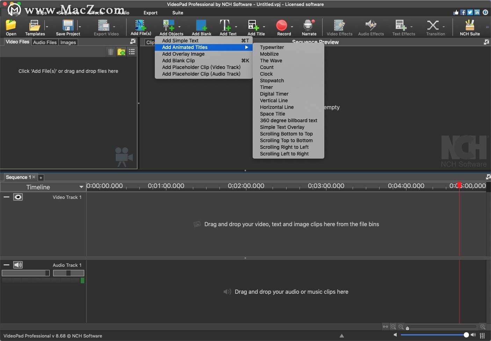The image size is (491, 341).
Task: Toggle Video Track 1 visibility eye
Action: click(18, 197)
